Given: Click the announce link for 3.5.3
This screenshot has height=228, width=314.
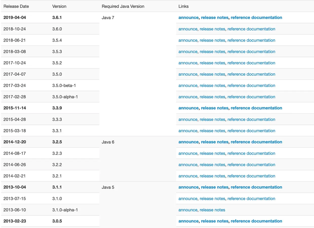Looking at the screenshot, I should click(188, 51).
